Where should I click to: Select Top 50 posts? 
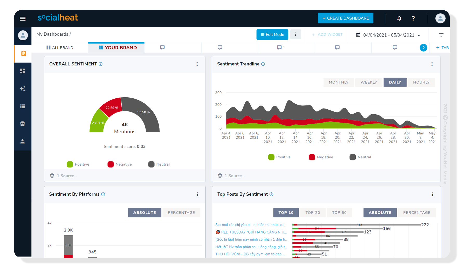point(339,212)
